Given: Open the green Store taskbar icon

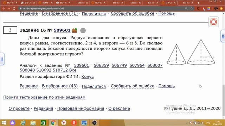Looking at the screenshot, I should (43, 123).
